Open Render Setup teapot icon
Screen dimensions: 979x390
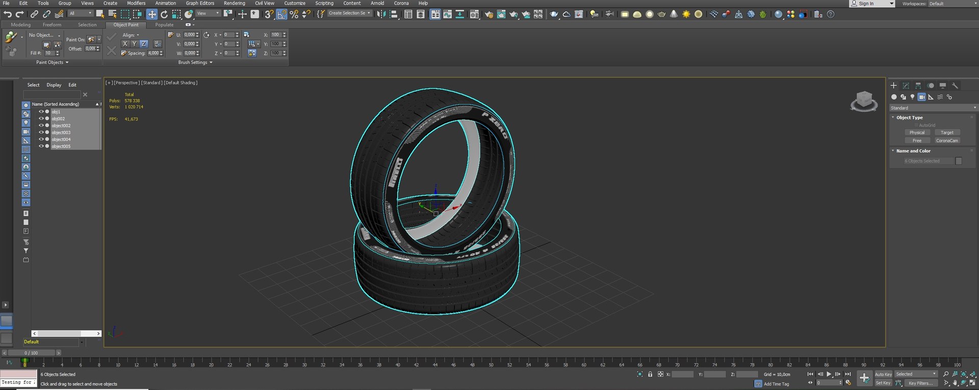pyautogui.click(x=489, y=14)
